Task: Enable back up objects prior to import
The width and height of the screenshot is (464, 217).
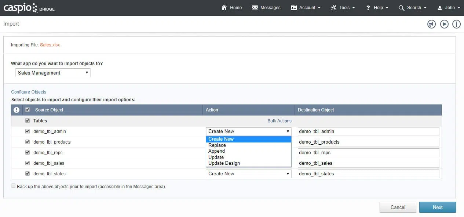Action: (14, 186)
